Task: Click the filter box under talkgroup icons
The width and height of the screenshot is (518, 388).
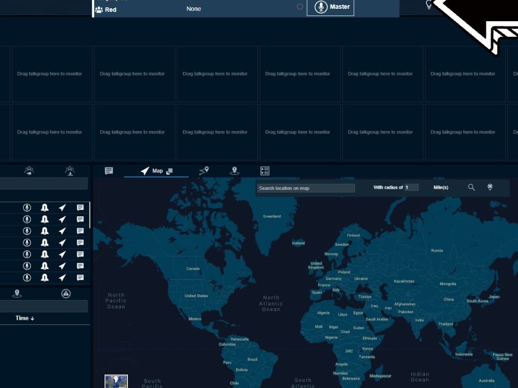Action: click(44, 184)
